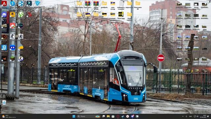
Task: Open the blank white document file icon
Action: click(x=121, y=4)
